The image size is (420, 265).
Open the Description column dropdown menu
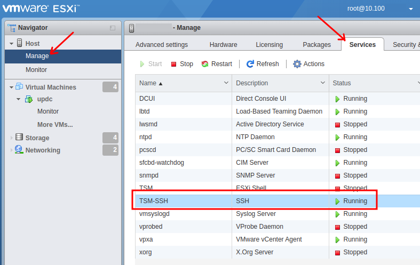(323, 83)
